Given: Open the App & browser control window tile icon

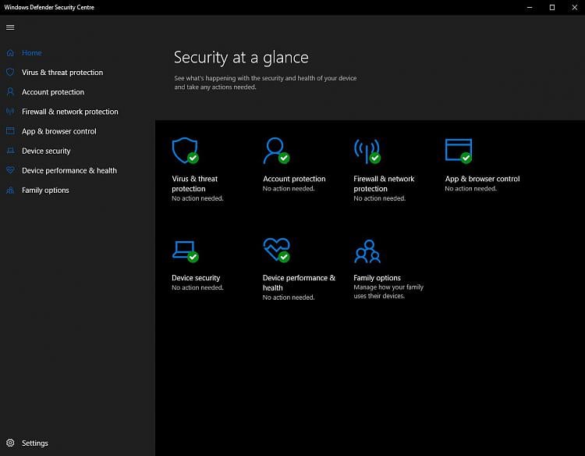Looking at the screenshot, I should (x=458, y=151).
